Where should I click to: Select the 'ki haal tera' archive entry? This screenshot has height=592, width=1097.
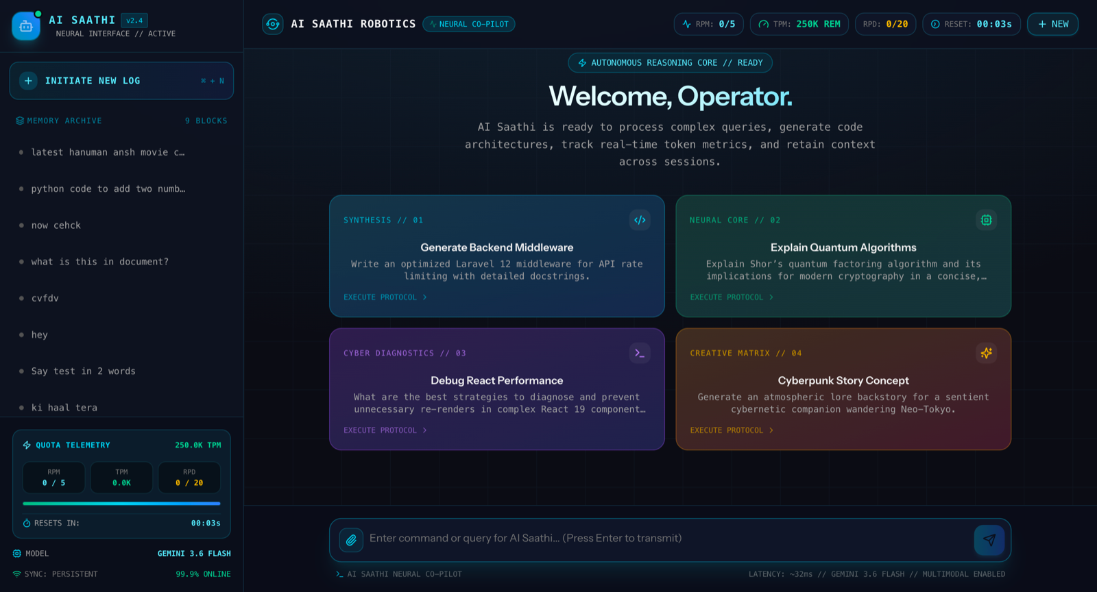coord(121,408)
